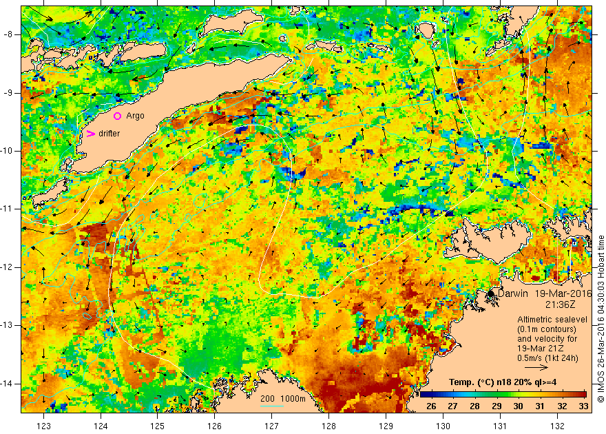The width and height of the screenshot is (606, 434).
Task: Click latitude axis label -10
Action: (8, 151)
